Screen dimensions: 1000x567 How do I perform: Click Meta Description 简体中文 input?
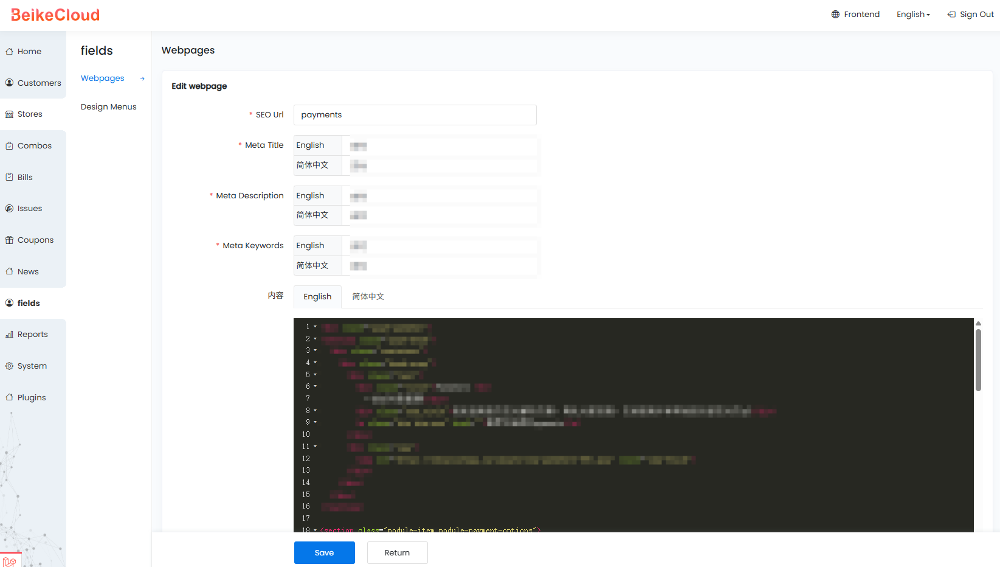coord(440,215)
